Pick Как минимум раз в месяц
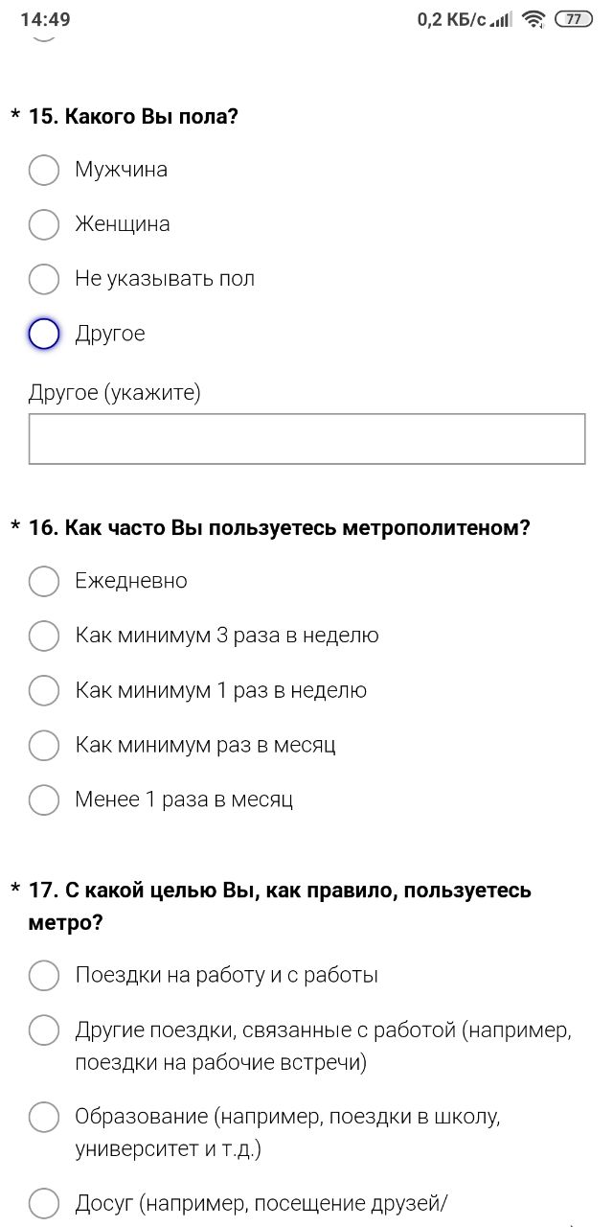613x1227 pixels. coord(44,745)
